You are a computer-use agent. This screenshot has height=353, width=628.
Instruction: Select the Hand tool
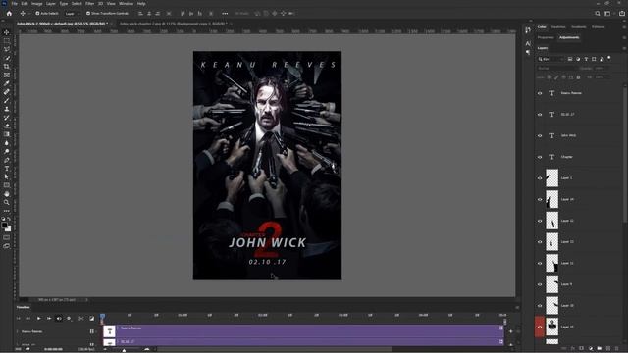[x=7, y=194]
